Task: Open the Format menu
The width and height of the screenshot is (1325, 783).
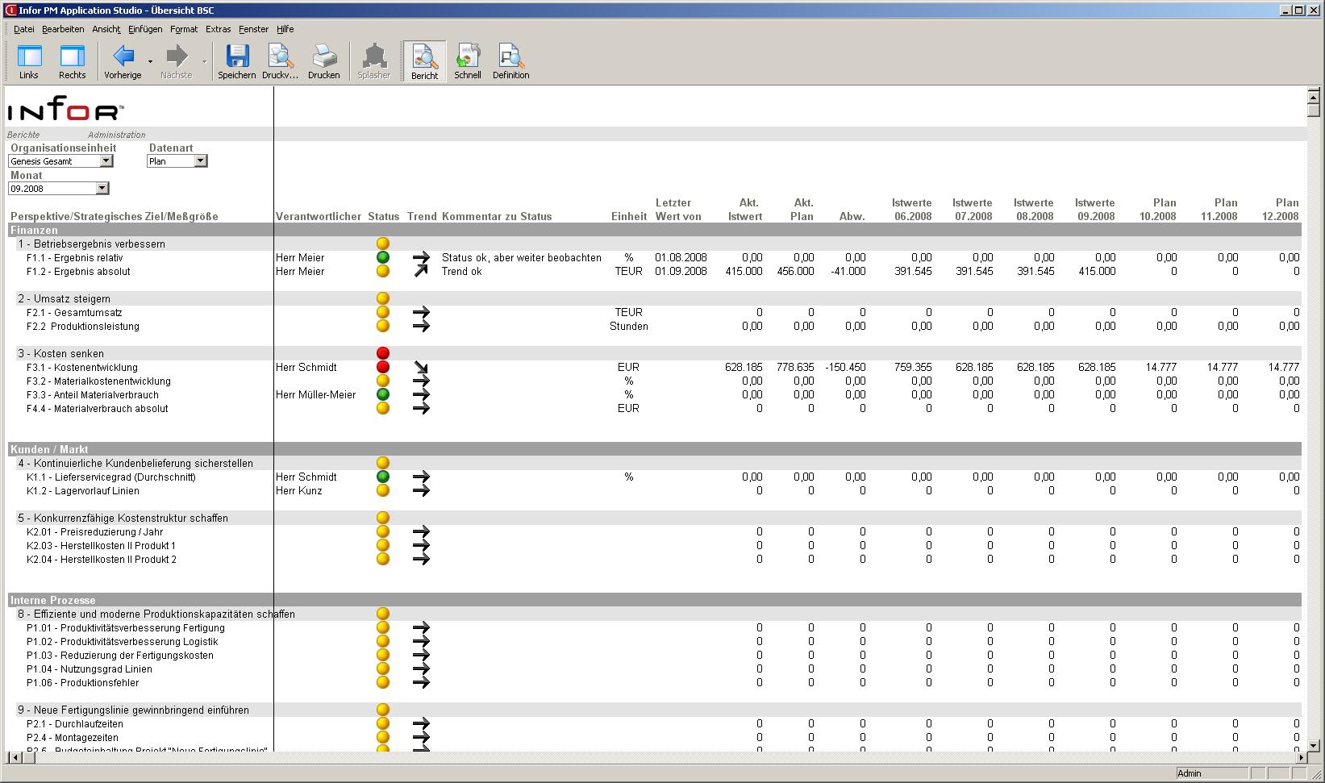Action: [184, 29]
